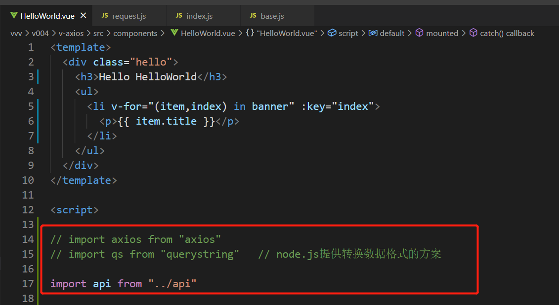Click the JS icon on index.js tab
This screenshot has width=559, height=305.
pos(179,16)
